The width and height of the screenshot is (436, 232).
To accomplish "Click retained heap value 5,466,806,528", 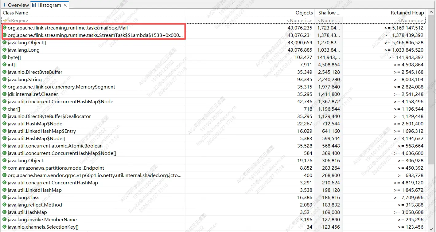I will [404, 42].
